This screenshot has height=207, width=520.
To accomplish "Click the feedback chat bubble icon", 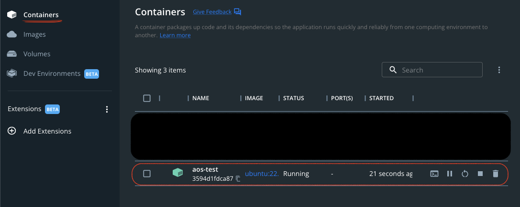I will (237, 12).
